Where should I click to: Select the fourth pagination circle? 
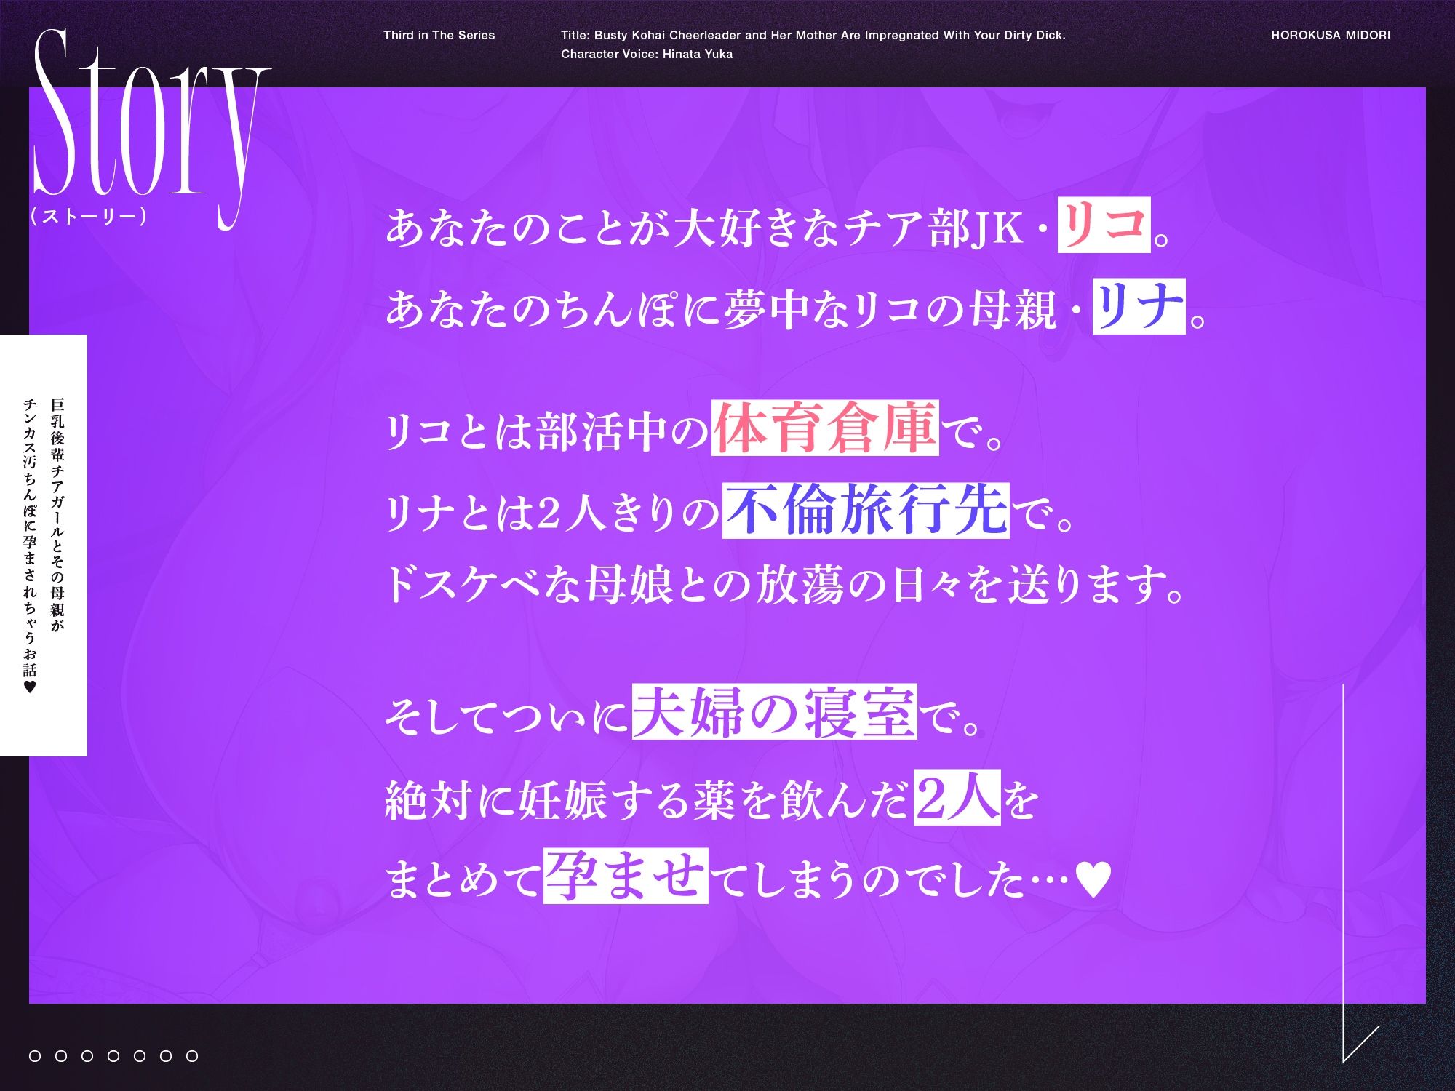pos(113,1055)
